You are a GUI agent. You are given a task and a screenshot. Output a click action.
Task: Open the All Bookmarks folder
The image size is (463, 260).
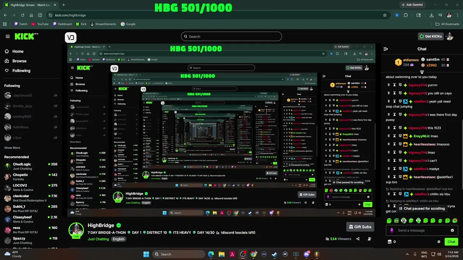click(447, 24)
